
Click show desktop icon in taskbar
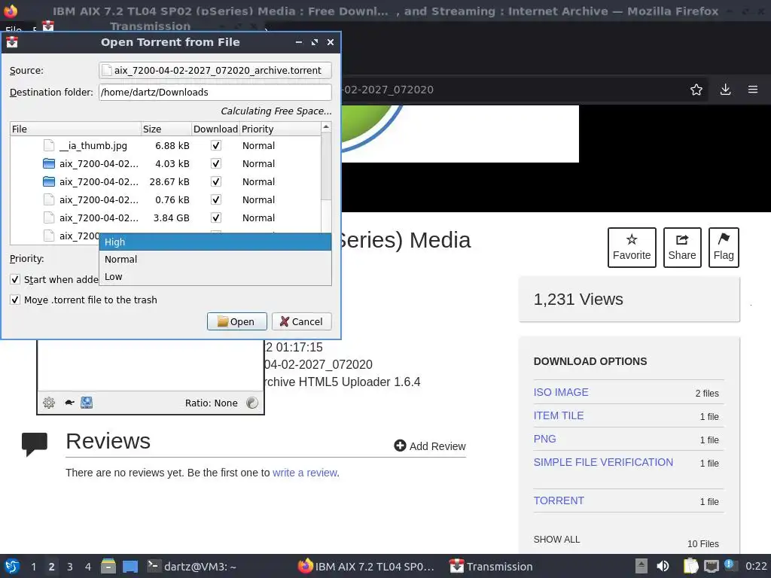coord(130,567)
